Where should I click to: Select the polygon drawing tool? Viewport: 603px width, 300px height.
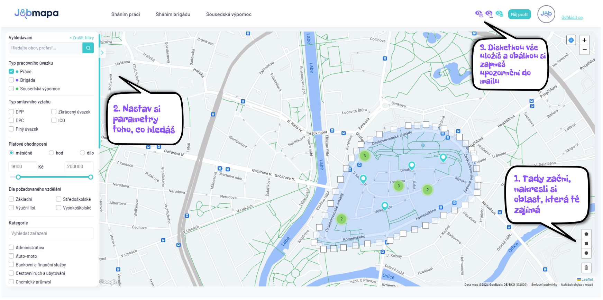(x=586, y=234)
